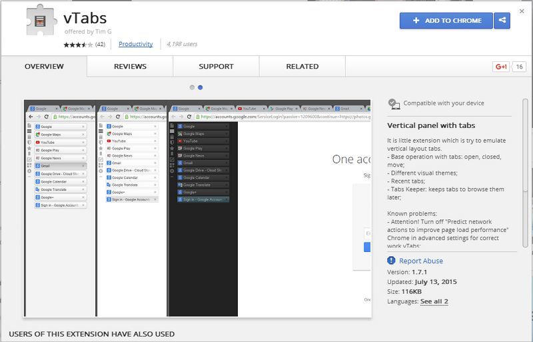Open the Productivity category link
This screenshot has width=533, height=342.
pos(136,44)
